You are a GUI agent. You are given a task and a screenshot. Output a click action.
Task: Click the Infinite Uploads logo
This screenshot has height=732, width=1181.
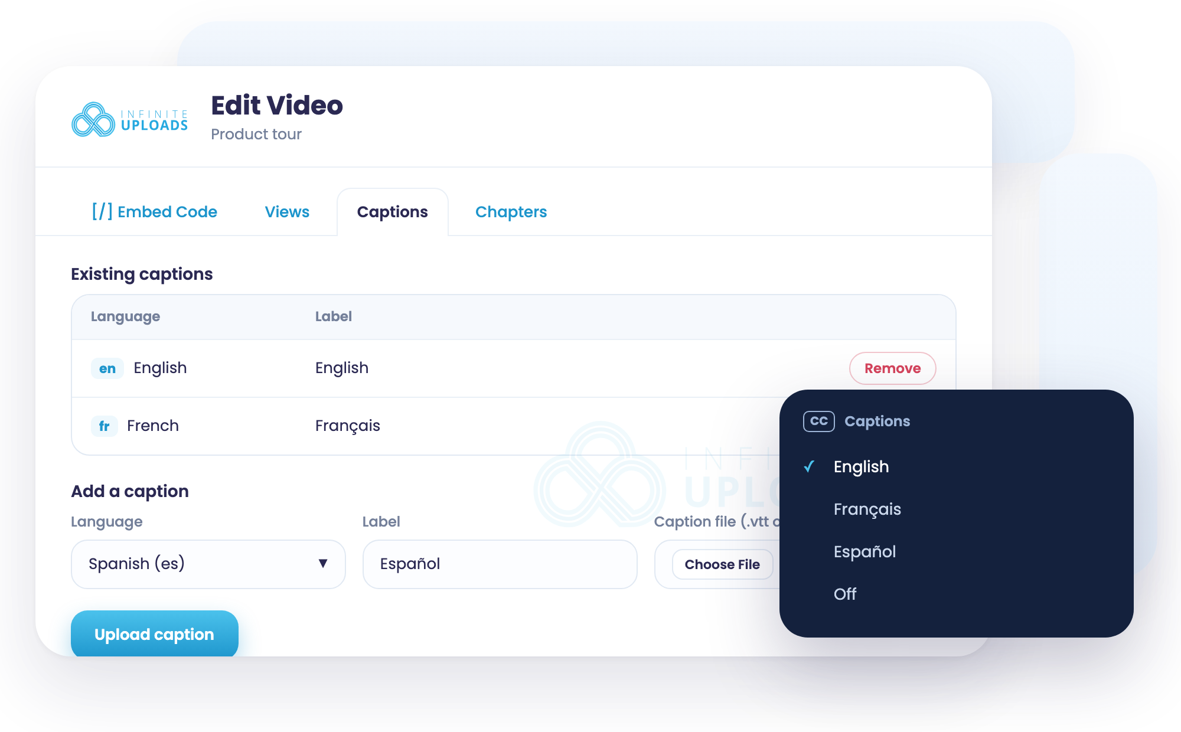click(x=130, y=120)
